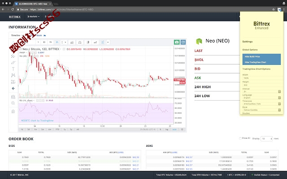The height and width of the screenshot is (179, 287).
Task: Click the USD link in the Bids header
Action: click(x=121, y=152)
